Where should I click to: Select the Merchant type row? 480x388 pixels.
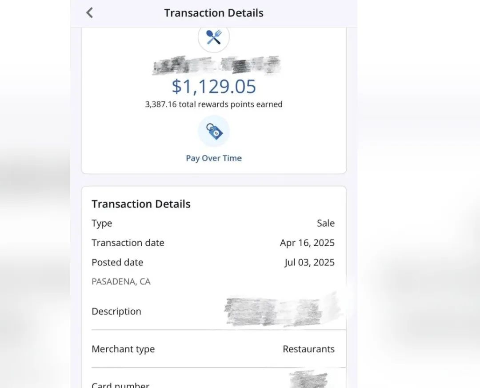click(213, 349)
